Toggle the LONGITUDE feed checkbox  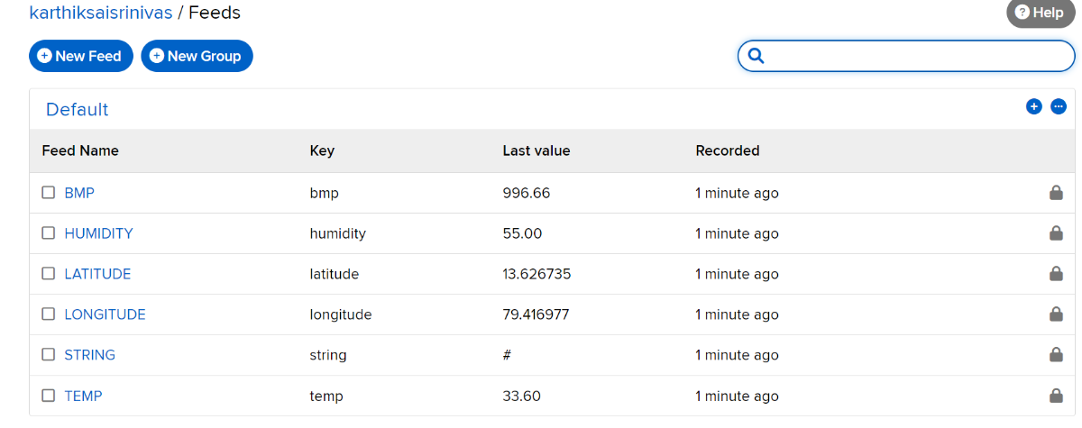point(49,314)
